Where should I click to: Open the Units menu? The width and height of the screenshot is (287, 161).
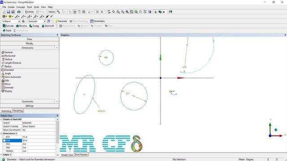tap(36, 7)
